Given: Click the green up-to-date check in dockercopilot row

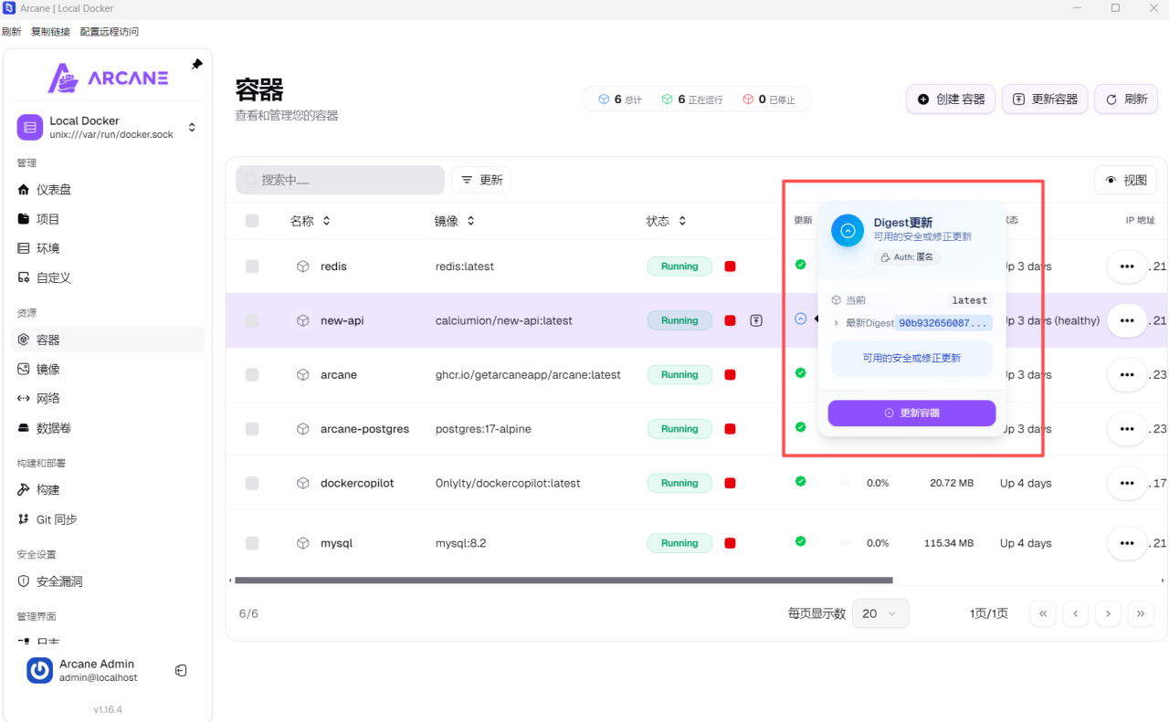Looking at the screenshot, I should 800,481.
